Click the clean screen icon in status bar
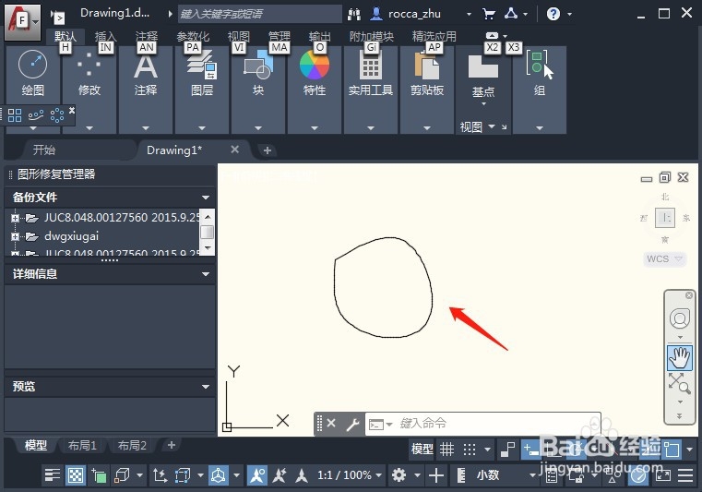 [663, 475]
